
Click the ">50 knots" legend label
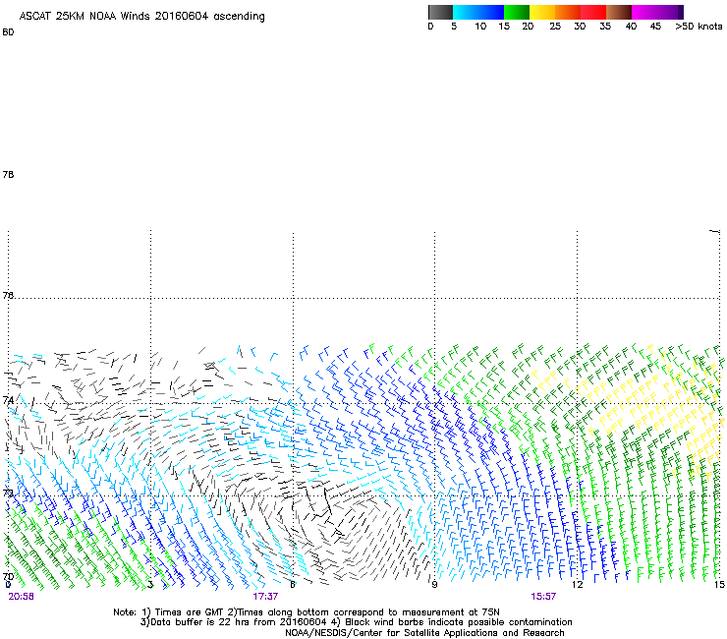coord(699,27)
